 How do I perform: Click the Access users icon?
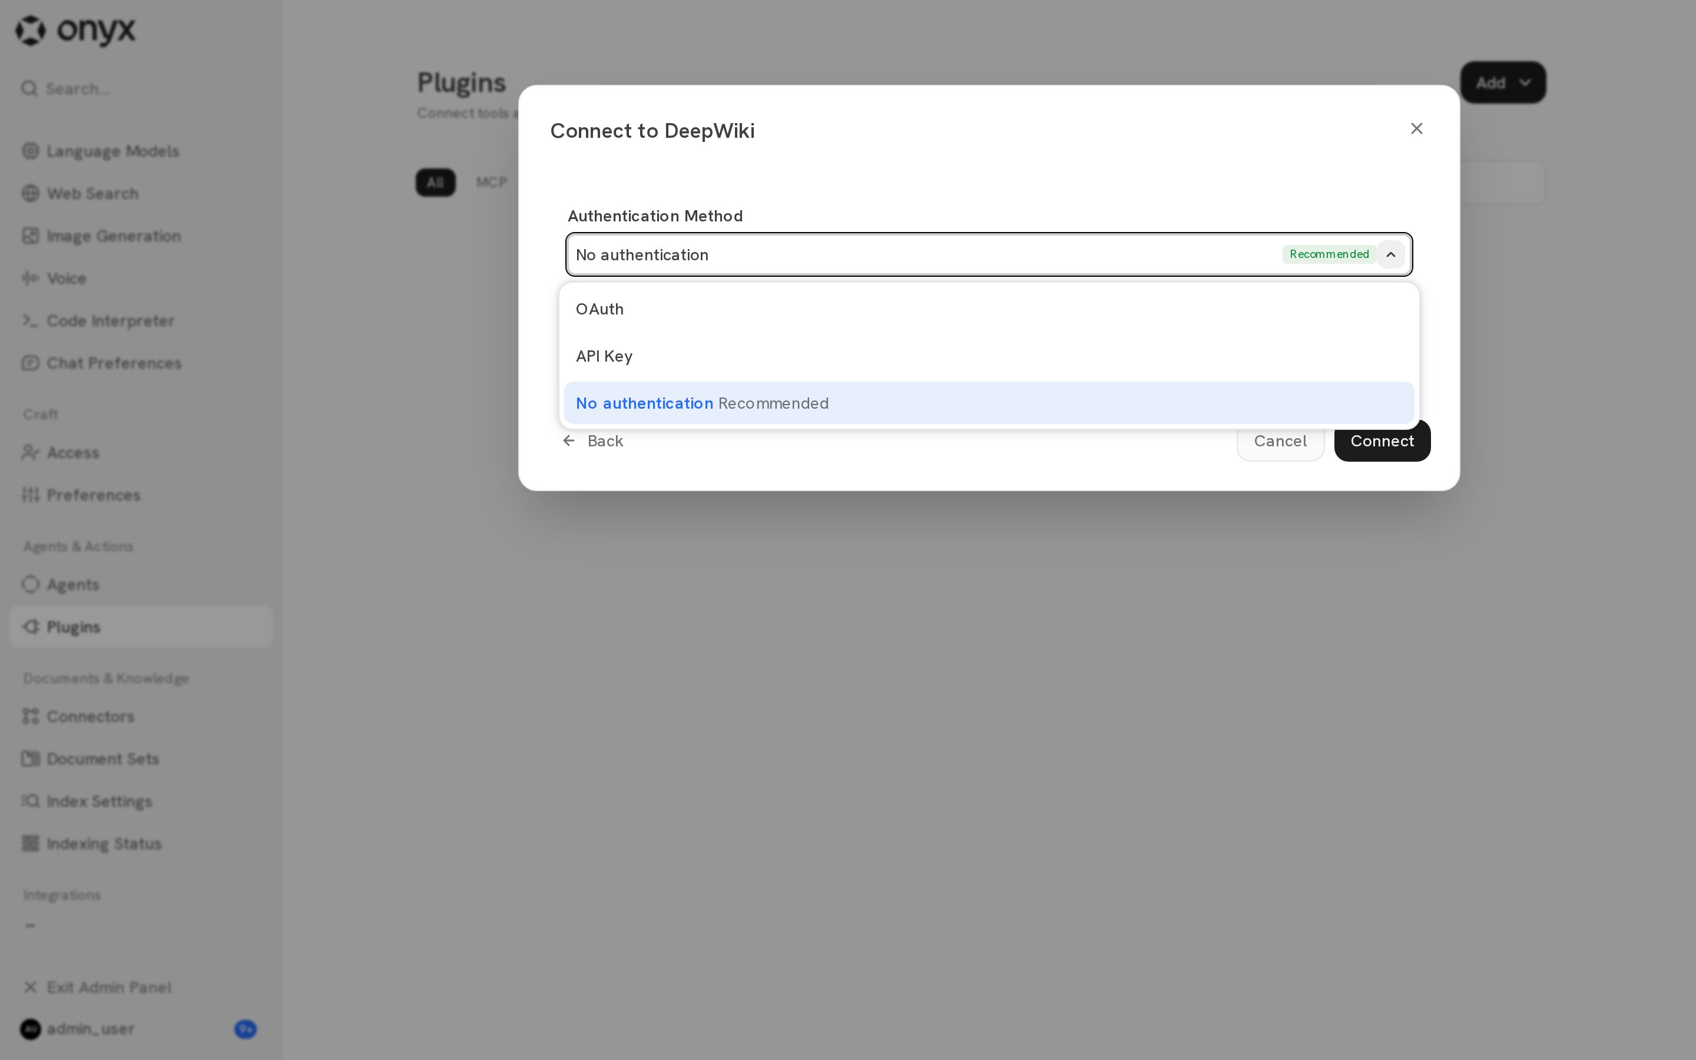[x=30, y=452]
